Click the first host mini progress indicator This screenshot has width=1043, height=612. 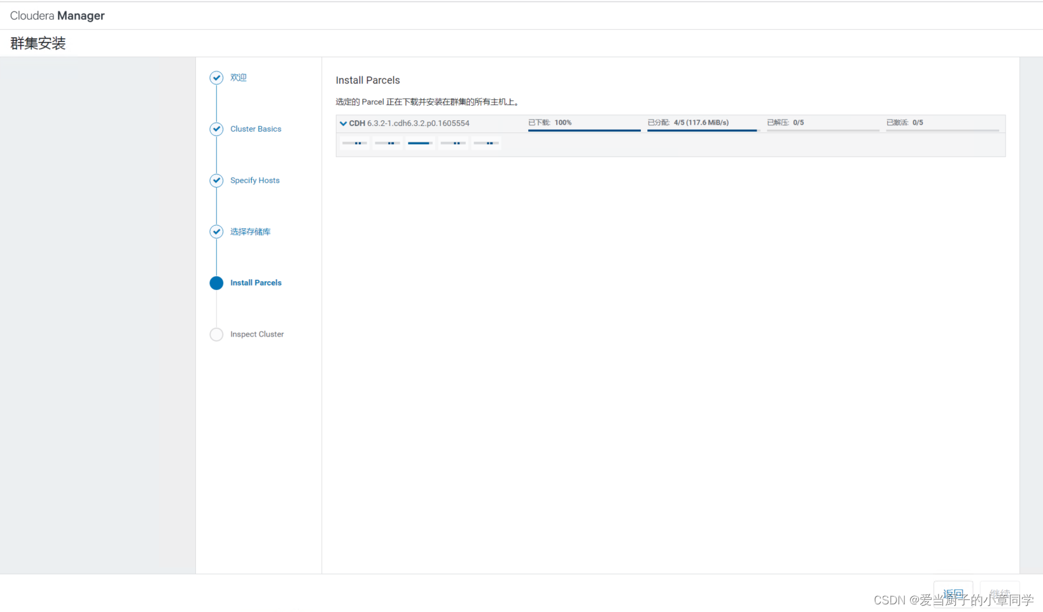click(354, 143)
